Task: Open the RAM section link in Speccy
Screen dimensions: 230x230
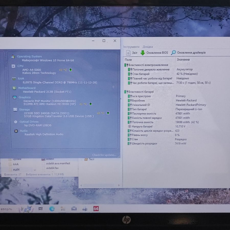Action: point(21,79)
